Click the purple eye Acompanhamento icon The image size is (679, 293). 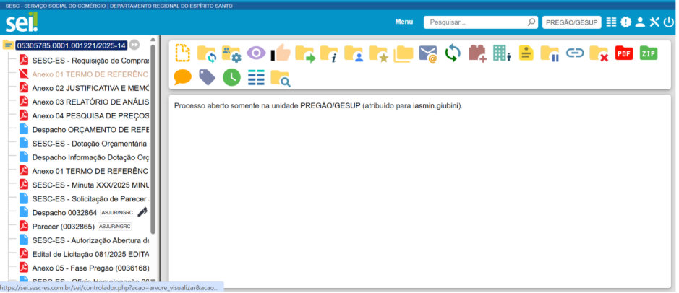[x=256, y=53]
